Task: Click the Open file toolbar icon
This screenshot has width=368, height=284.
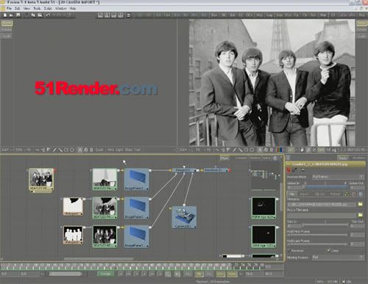Action: [11, 15]
